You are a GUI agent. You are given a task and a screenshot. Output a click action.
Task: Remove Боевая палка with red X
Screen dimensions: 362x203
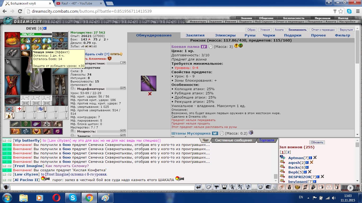pyautogui.click(x=150, y=94)
